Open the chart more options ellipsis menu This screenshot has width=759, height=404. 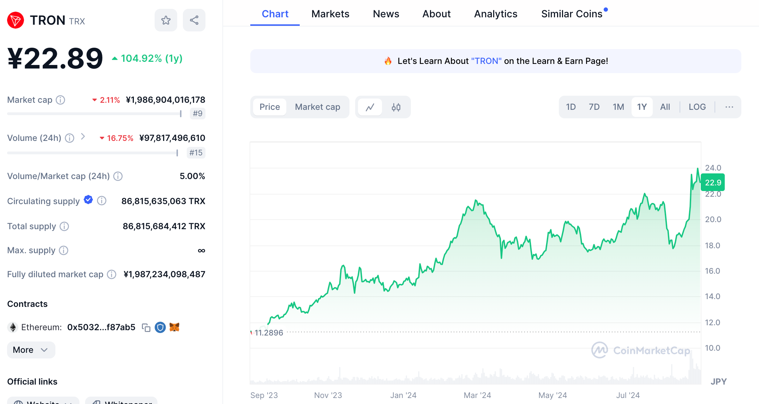[729, 107]
